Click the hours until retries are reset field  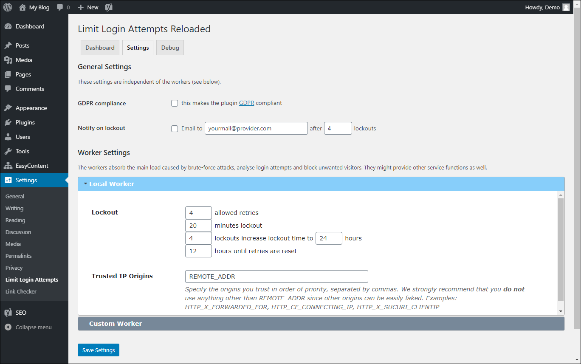[198, 251]
